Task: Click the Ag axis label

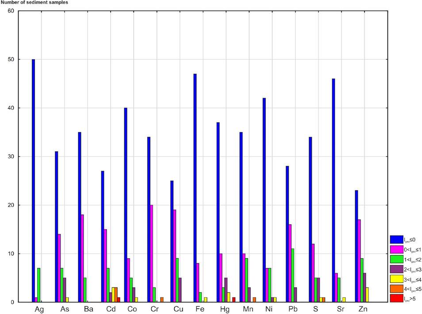Action: 39,309
